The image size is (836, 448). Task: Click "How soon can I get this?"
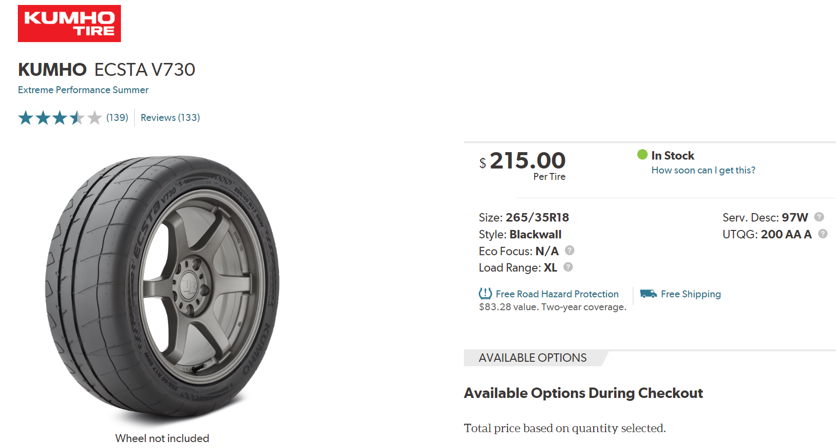click(x=703, y=170)
